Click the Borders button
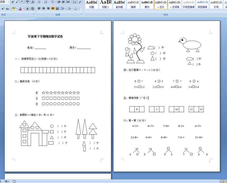The width and height of the screenshot is (227, 183). (75, 9)
